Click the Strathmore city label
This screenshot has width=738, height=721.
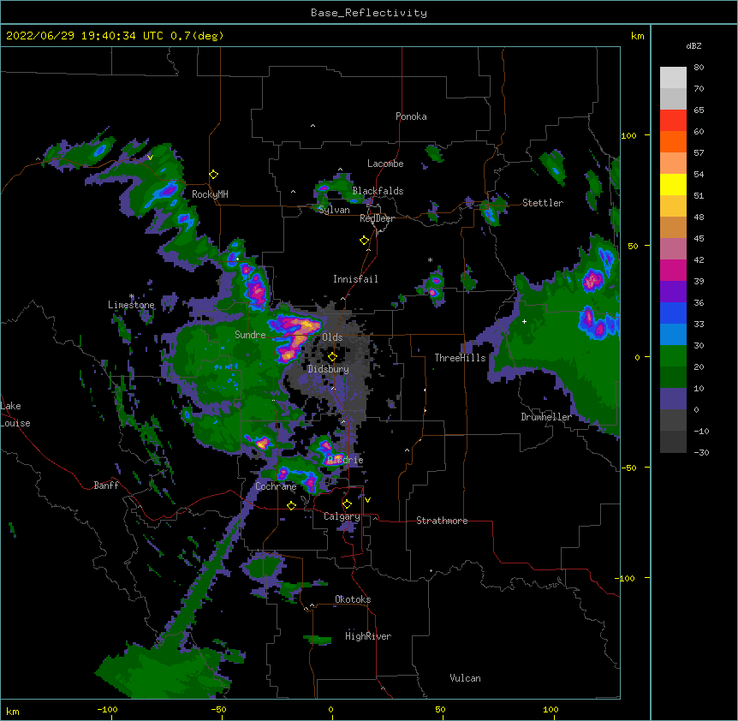click(x=442, y=521)
